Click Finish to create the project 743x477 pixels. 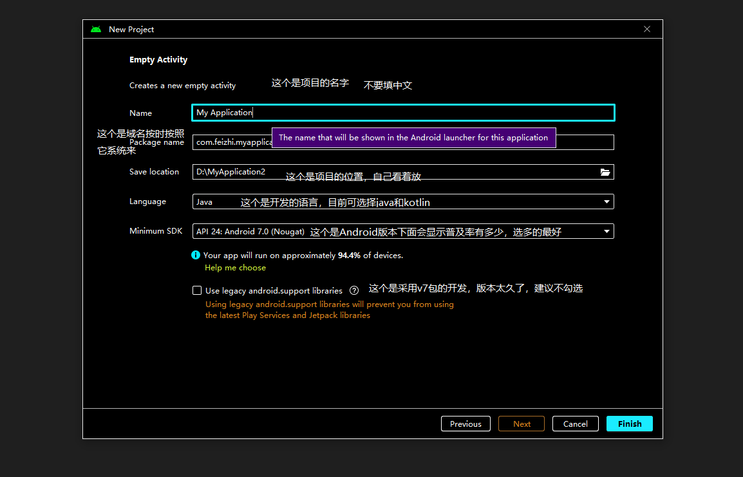pyautogui.click(x=630, y=424)
